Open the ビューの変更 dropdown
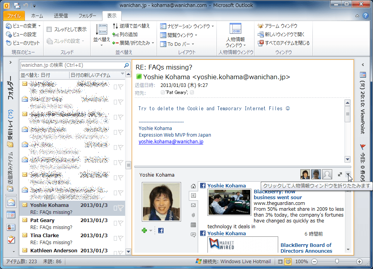 [x=23, y=26]
